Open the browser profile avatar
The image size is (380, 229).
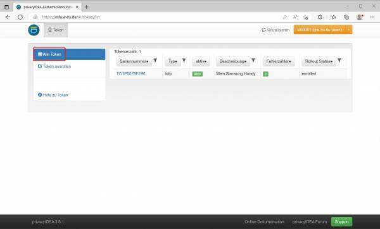pos(360,17)
